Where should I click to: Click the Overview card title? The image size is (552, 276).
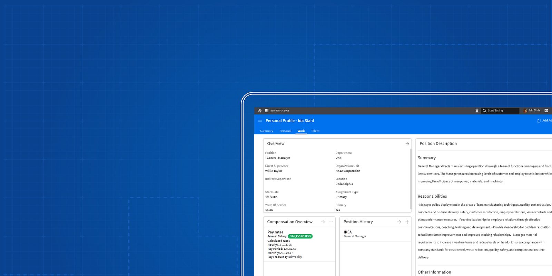click(276, 144)
